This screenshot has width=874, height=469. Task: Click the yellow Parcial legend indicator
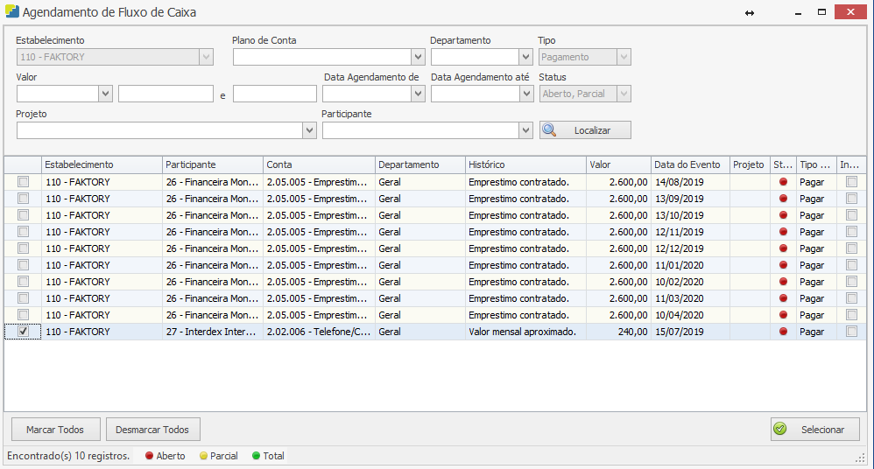point(203,456)
